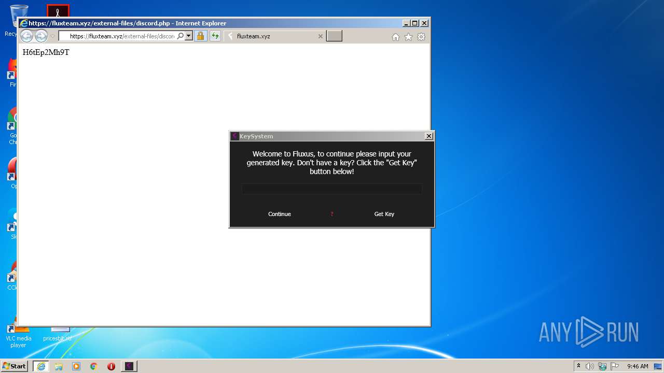Close the KeySystem dialog
This screenshot has height=373, width=664.
point(429,136)
